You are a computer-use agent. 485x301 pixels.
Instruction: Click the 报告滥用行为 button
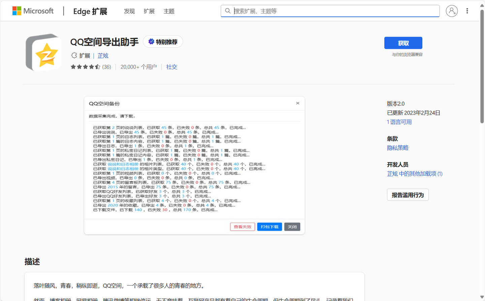(408, 195)
